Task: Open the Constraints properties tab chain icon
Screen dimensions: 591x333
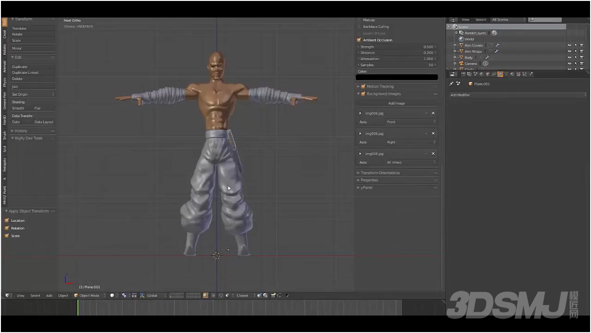Action: (x=494, y=74)
